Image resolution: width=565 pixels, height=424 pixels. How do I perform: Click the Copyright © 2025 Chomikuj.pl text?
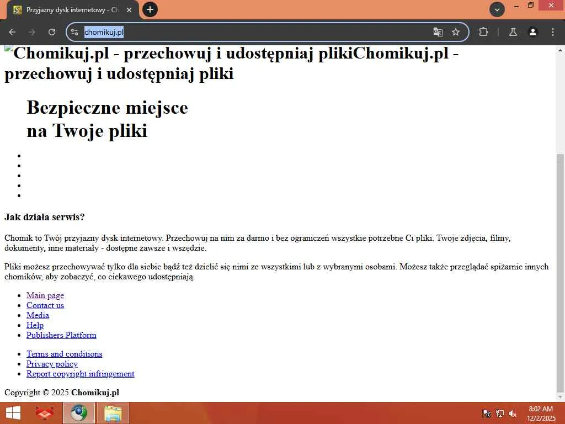(62, 393)
